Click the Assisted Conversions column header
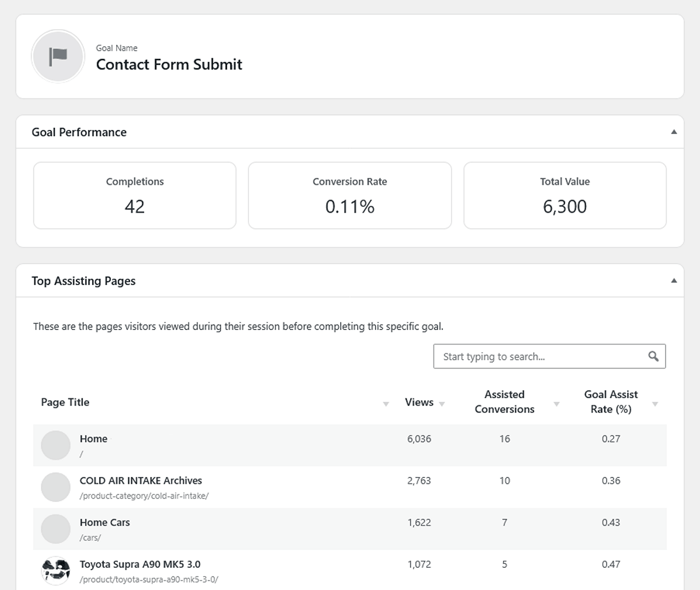 pyautogui.click(x=505, y=402)
